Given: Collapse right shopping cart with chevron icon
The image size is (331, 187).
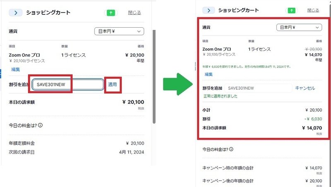Looking at the screenshot, I should pyautogui.click(x=209, y=10).
